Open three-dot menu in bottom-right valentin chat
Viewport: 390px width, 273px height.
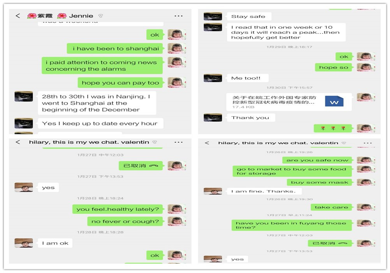367,143
